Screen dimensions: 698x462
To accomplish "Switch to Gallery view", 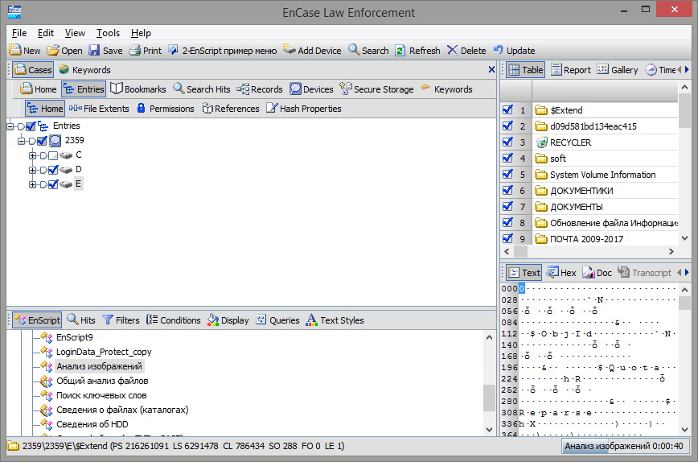I will click(x=618, y=70).
